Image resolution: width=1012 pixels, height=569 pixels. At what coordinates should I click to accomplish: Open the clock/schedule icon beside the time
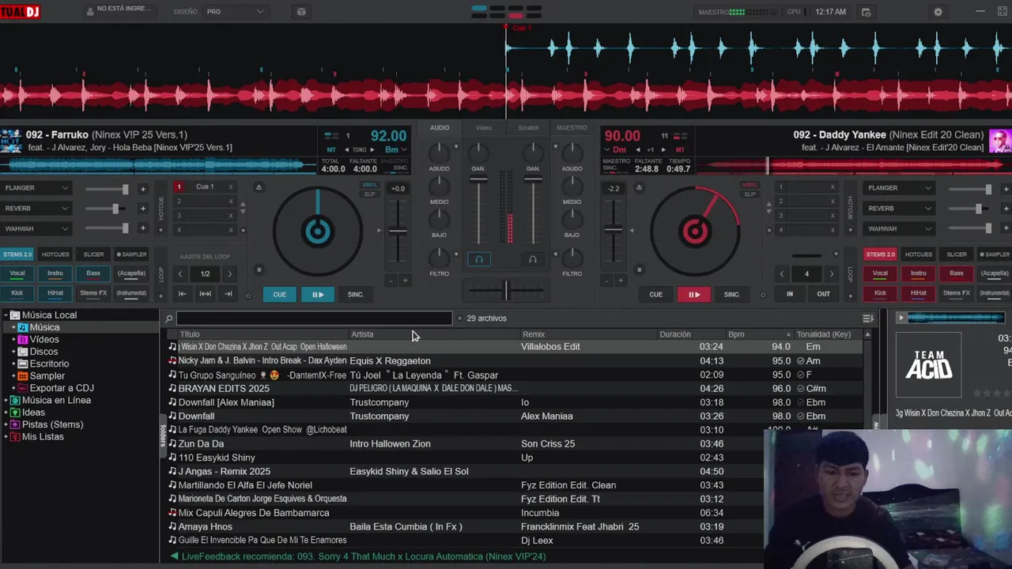[866, 12]
